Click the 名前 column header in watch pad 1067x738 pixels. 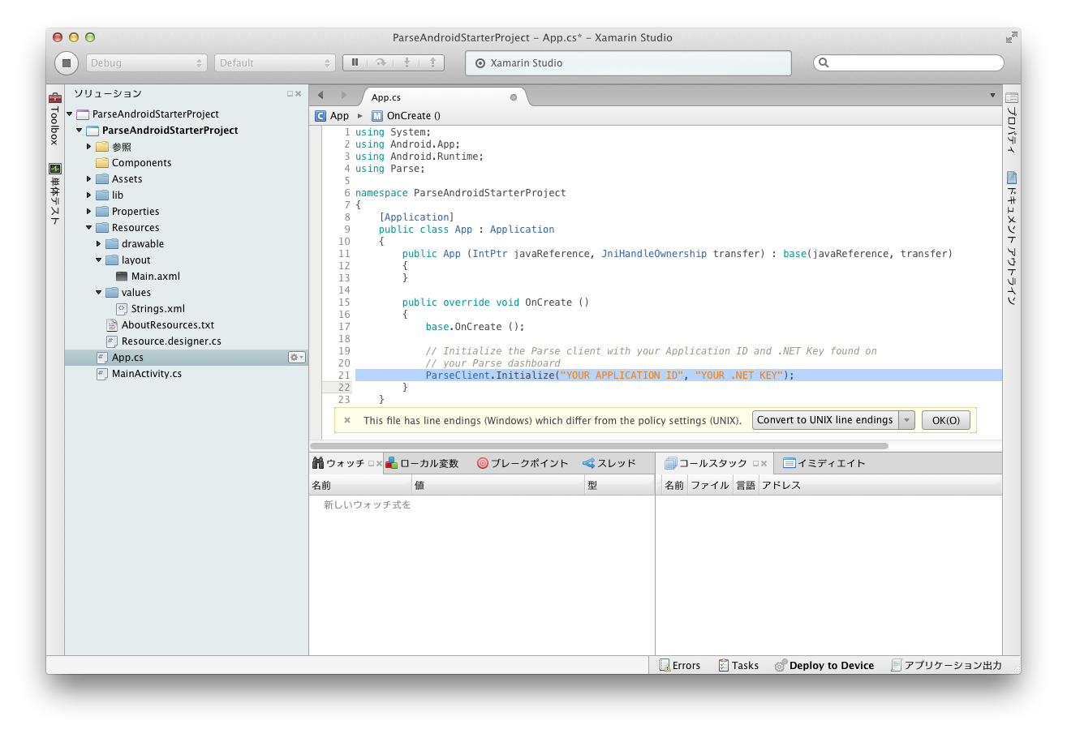pos(360,485)
